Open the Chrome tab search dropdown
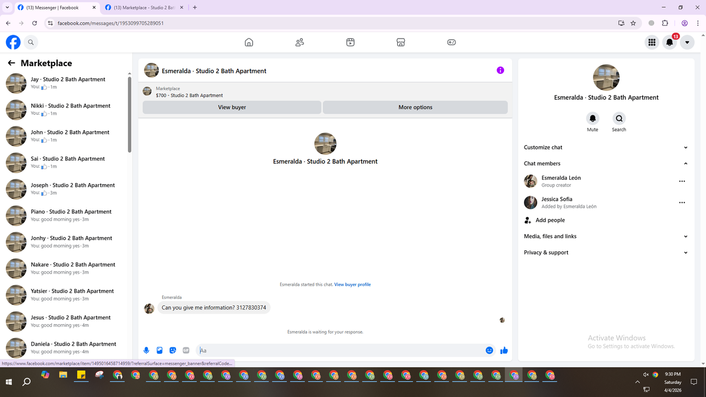The image size is (706, 397). [x=7, y=8]
